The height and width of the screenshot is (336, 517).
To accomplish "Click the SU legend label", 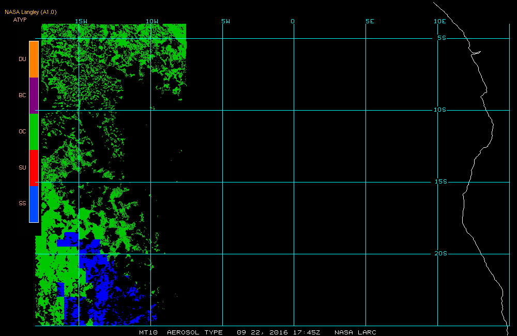I will click(x=22, y=167).
